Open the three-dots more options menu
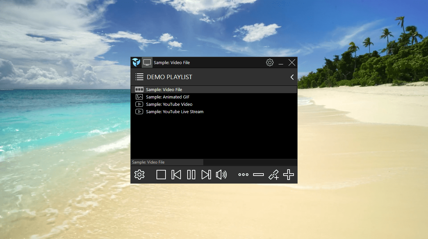The width and height of the screenshot is (428, 239). coord(243,175)
